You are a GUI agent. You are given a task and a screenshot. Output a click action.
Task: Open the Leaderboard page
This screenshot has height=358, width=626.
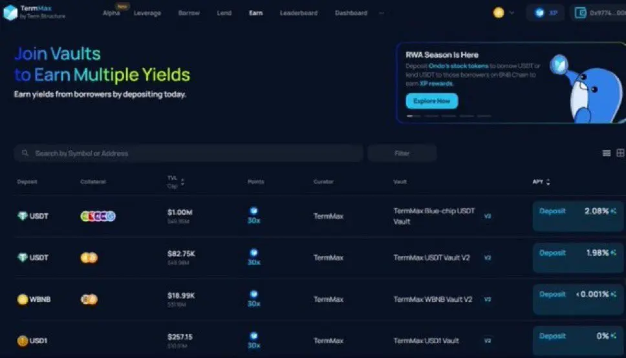pos(299,13)
